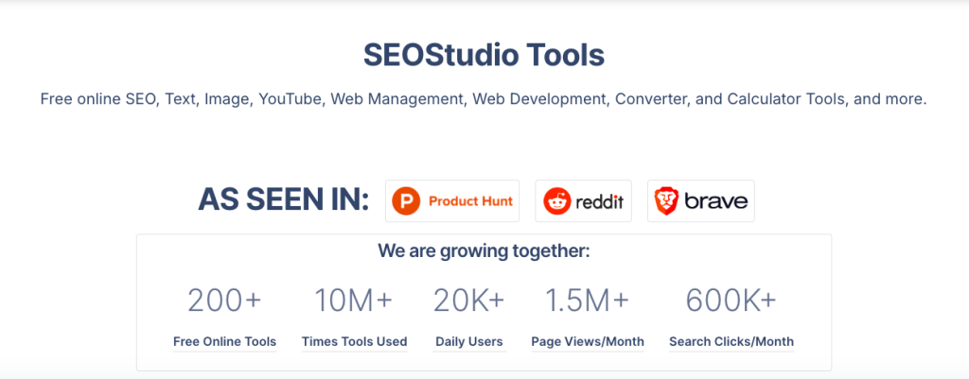The image size is (969, 379).
Task: Open the Product Hunt text link
Action: [x=471, y=201]
